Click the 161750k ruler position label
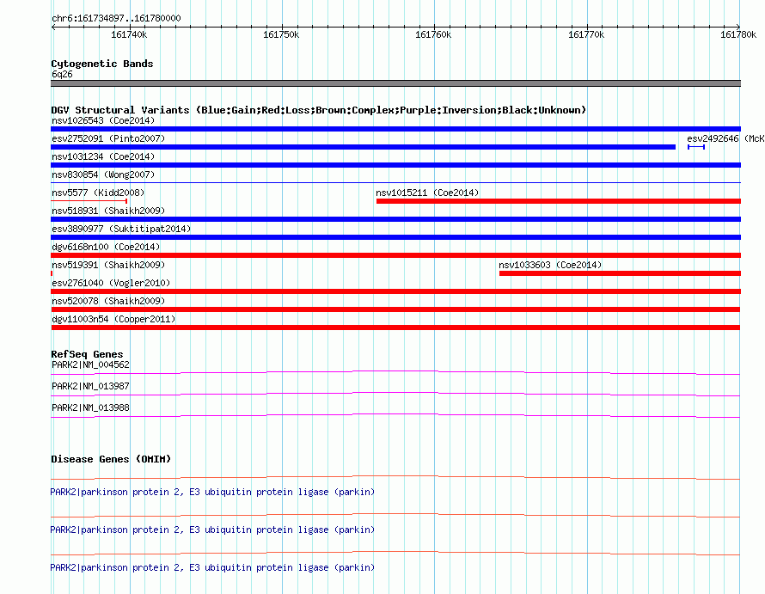765x594 pixels. click(281, 34)
